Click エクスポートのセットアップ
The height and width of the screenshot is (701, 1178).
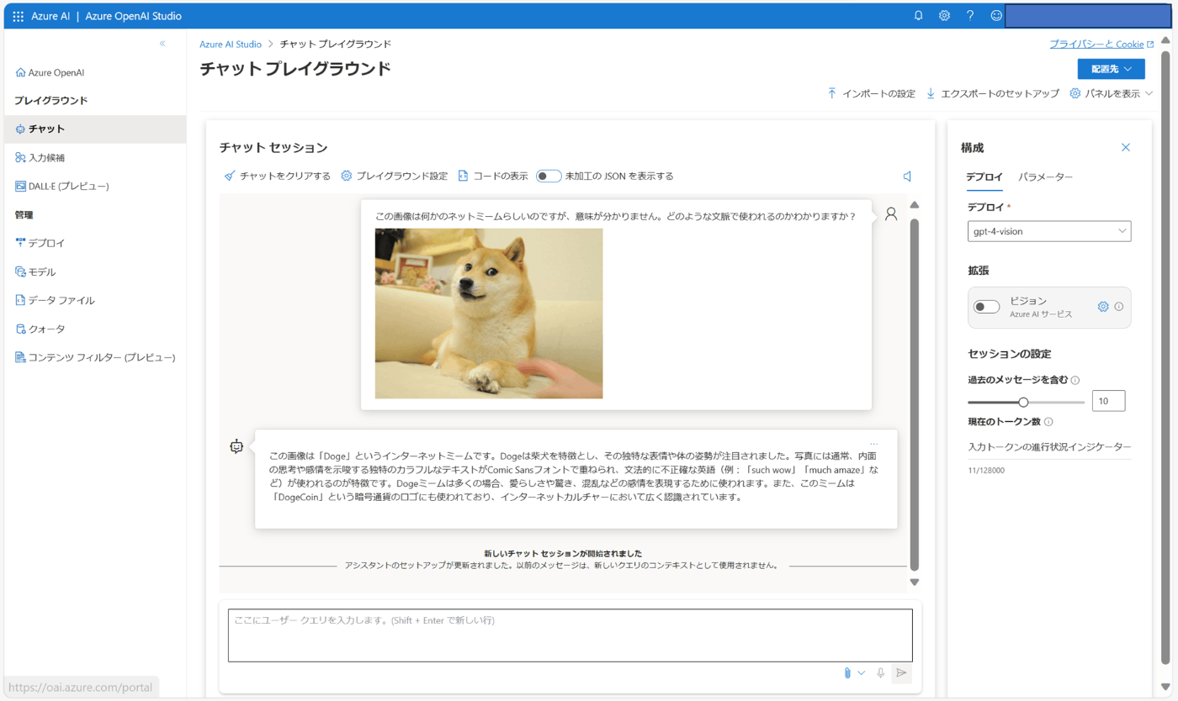click(x=992, y=93)
